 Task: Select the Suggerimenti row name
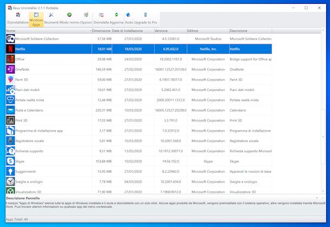pyautogui.click(x=25, y=172)
